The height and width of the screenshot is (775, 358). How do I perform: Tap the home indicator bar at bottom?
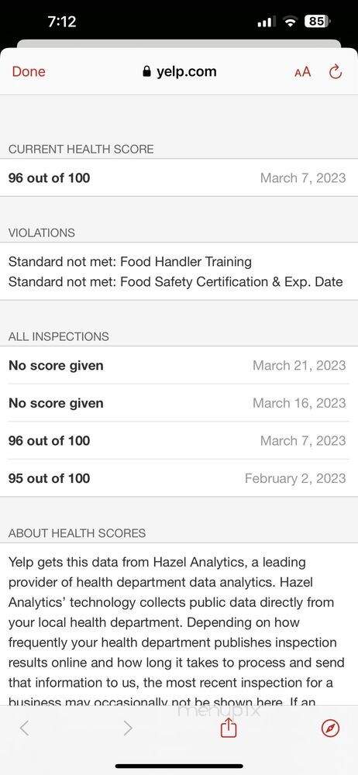click(x=179, y=766)
